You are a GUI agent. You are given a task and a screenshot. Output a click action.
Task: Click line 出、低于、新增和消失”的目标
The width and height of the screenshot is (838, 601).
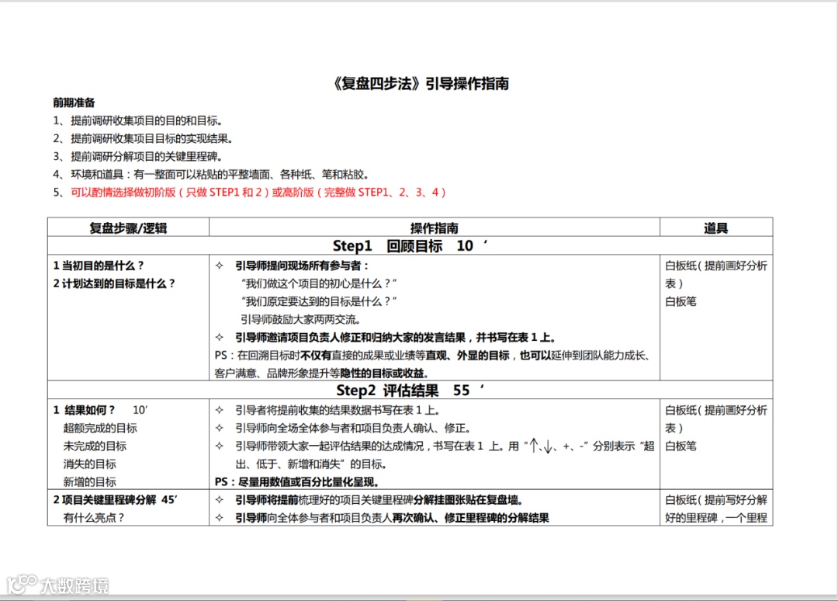click(311, 464)
